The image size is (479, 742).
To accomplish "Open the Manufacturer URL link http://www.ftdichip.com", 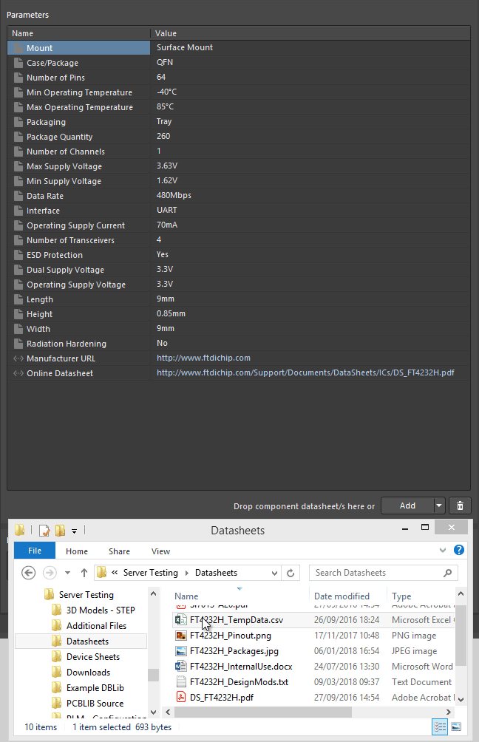I will point(203,358).
